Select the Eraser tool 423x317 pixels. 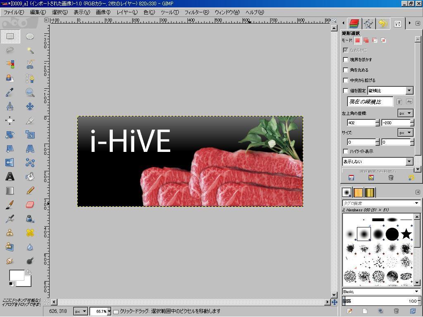[x=30, y=205]
